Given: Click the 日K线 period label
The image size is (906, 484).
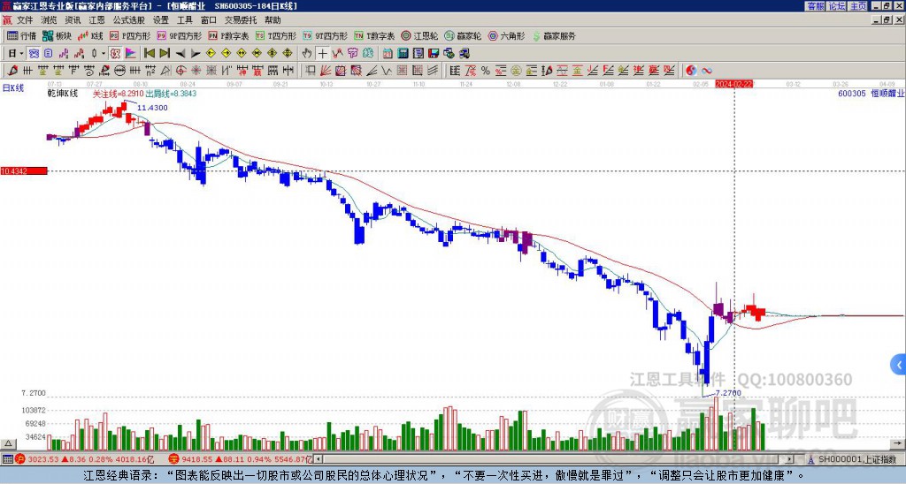Looking at the screenshot, I should [12, 88].
